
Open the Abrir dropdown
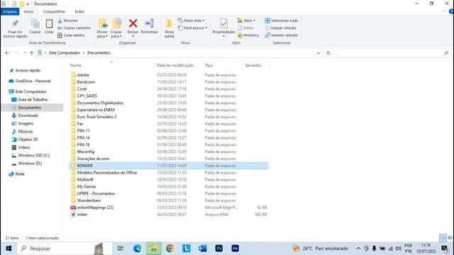(x=246, y=21)
